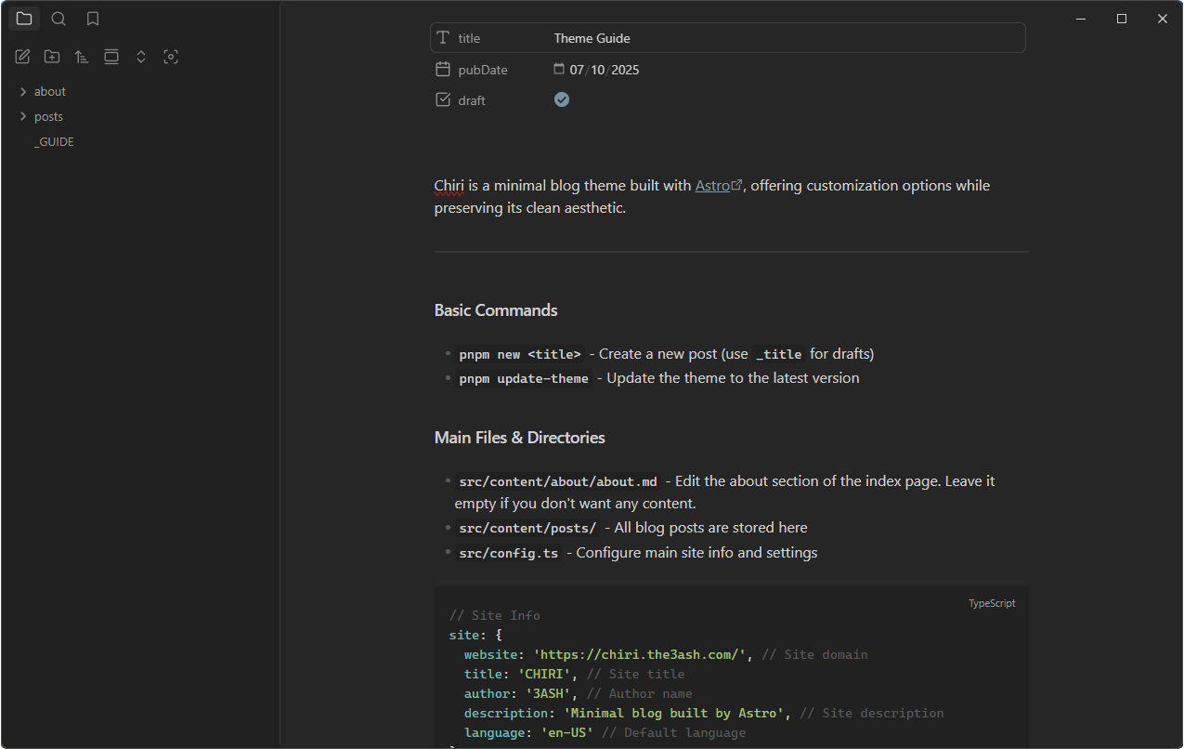Click the small date picker icon before 07/10/2025
This screenshot has height=749, width=1184.
pos(559,69)
